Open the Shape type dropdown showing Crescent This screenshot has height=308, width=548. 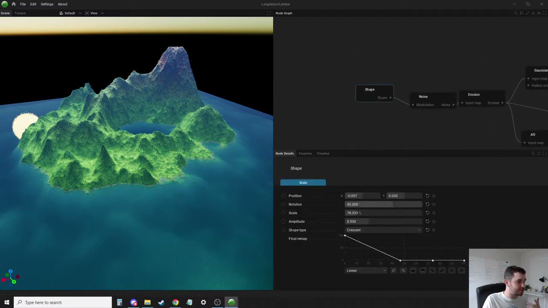[x=383, y=230]
